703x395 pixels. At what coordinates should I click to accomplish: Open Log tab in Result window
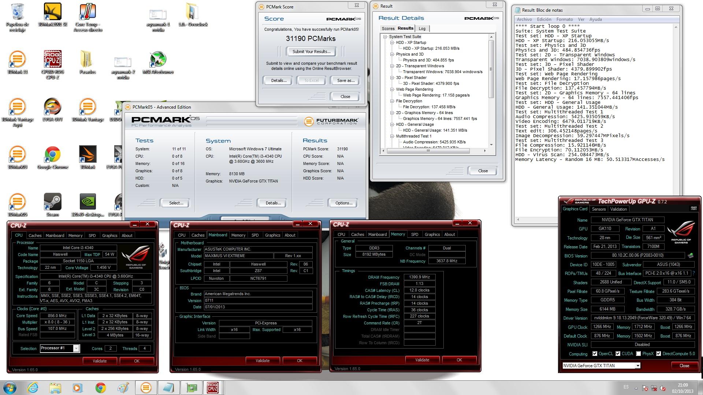pyautogui.click(x=422, y=29)
